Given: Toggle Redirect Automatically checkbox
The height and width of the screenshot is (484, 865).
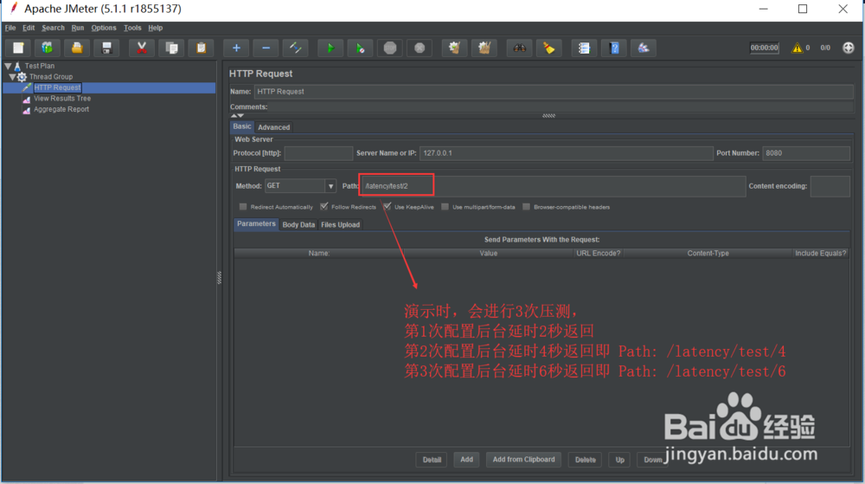Looking at the screenshot, I should pos(243,206).
